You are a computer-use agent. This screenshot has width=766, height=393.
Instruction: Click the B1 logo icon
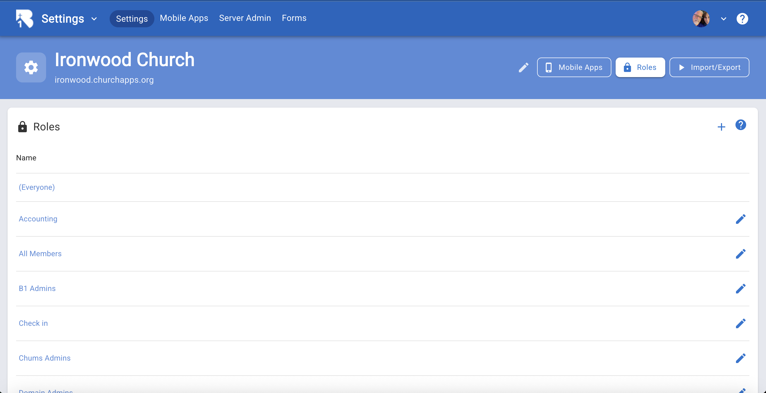(24, 18)
